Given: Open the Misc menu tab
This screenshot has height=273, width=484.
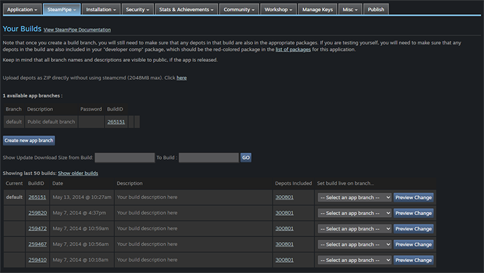Looking at the screenshot, I should (x=350, y=9).
